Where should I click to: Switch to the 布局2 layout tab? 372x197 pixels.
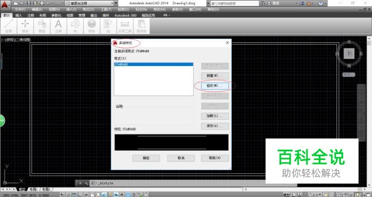coord(46,189)
